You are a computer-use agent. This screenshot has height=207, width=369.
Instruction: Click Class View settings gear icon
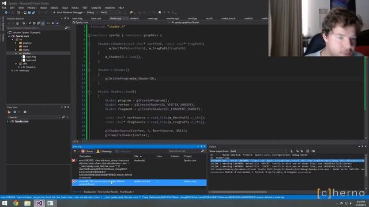click(25, 112)
